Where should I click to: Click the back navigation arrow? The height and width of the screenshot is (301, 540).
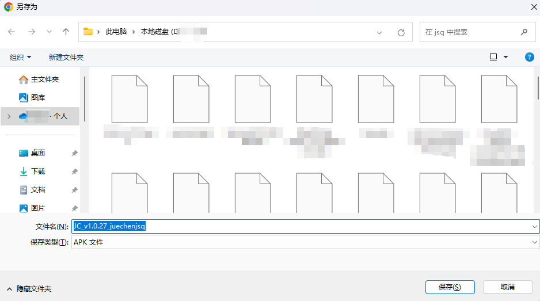pyautogui.click(x=12, y=32)
